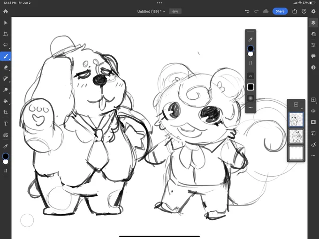Open the export and send-to icon
This screenshot has width=319, height=239.
(x=295, y=11)
